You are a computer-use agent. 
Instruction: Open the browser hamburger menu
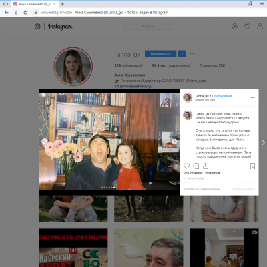click(262, 4)
